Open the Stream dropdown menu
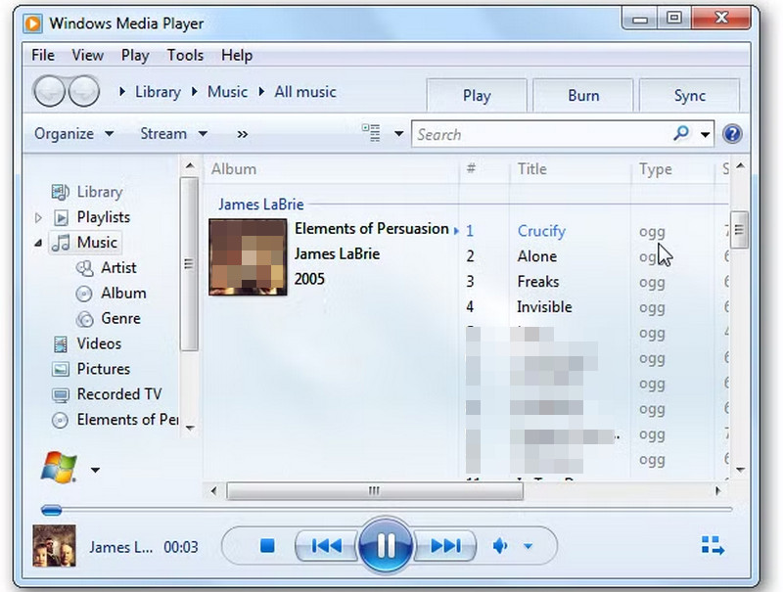This screenshot has height=592, width=783. [x=173, y=134]
